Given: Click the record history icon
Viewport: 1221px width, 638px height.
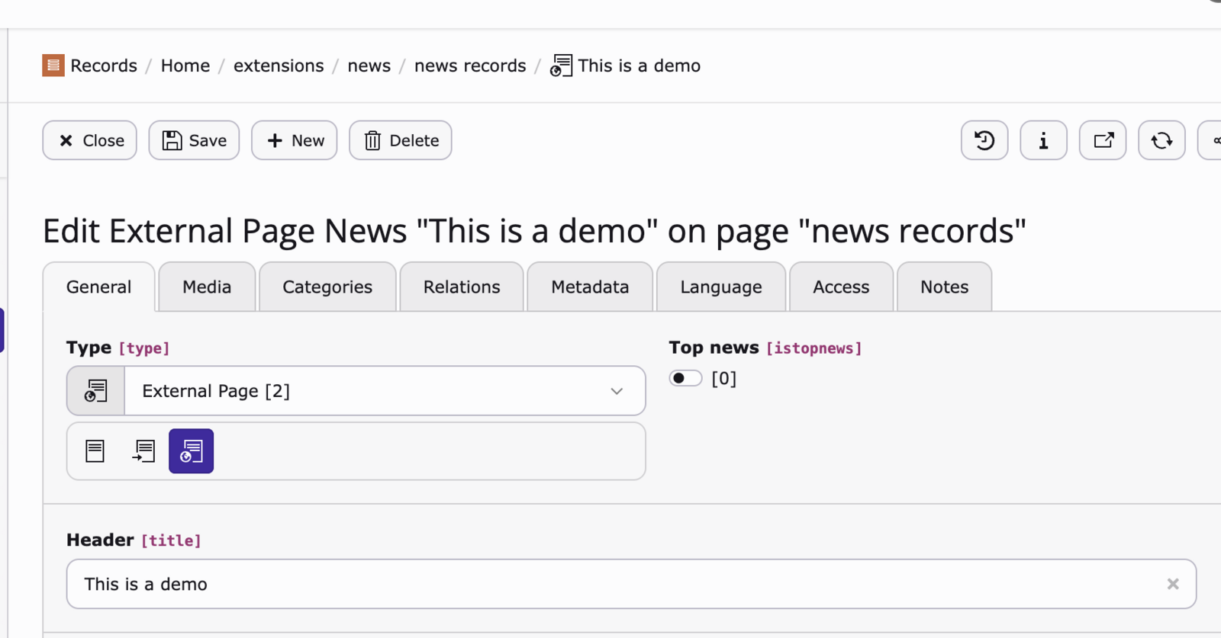Looking at the screenshot, I should 984,140.
